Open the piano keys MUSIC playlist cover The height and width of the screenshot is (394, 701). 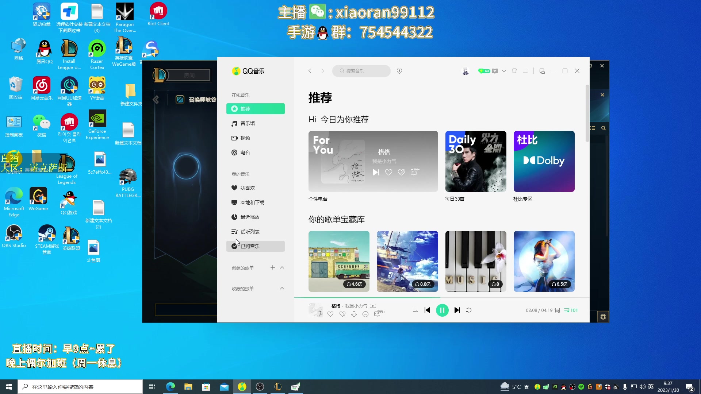tap(476, 261)
